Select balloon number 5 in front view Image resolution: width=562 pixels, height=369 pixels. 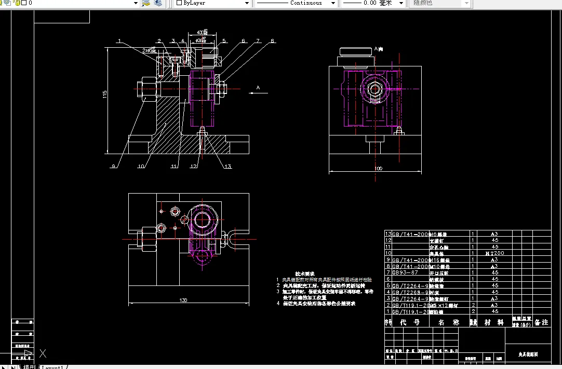(x=224, y=41)
